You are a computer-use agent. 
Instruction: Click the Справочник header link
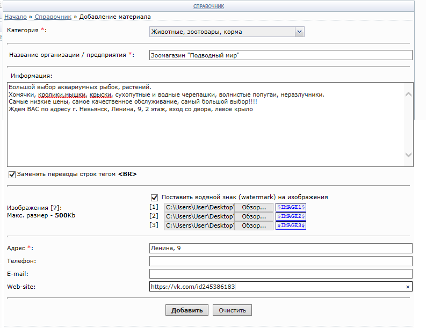(x=208, y=6)
